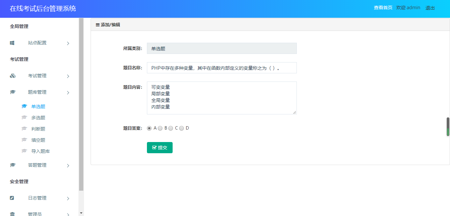Image resolution: width=450 pixels, height=216 pixels.
Task: Expand the 站点配置 menu chevron
Action: pyautogui.click(x=68, y=43)
